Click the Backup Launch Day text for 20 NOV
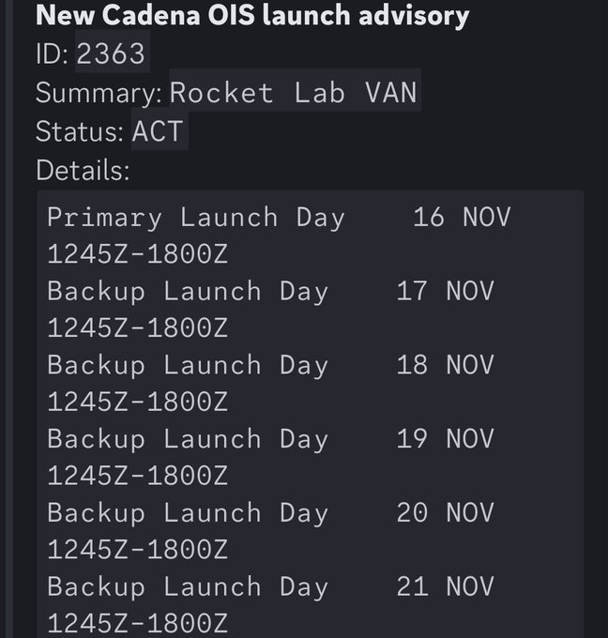Viewport: 608px width, 638px height. (188, 513)
